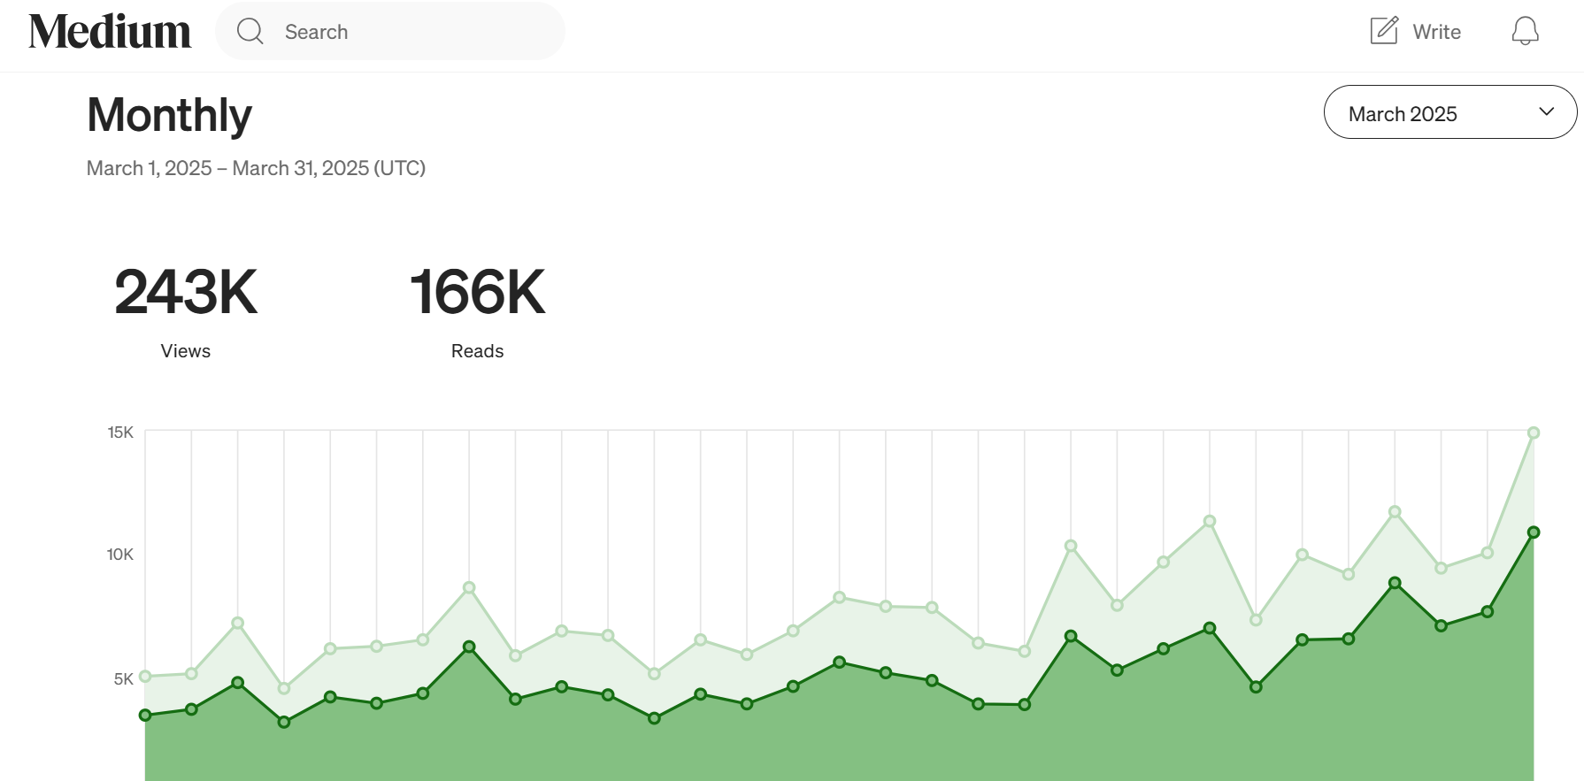The height and width of the screenshot is (781, 1584).
Task: Click the Medium logo
Action: click(110, 32)
